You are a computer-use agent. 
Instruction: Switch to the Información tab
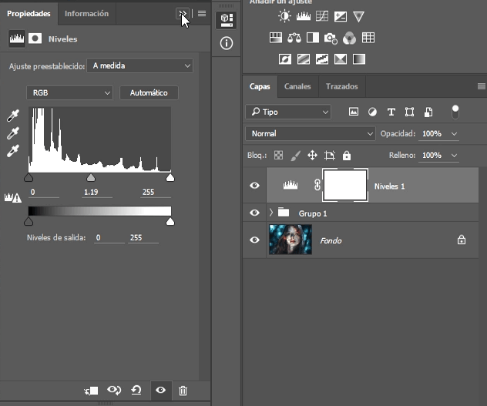[x=86, y=14]
